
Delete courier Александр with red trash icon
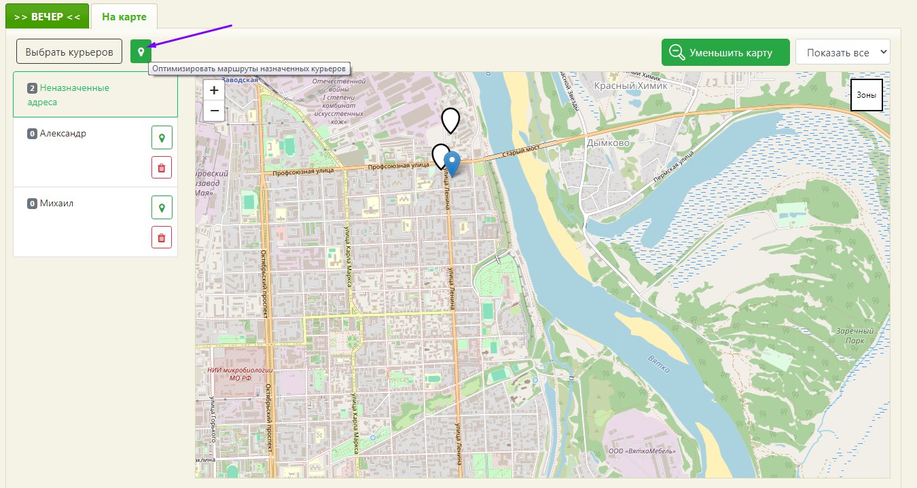[162, 168]
